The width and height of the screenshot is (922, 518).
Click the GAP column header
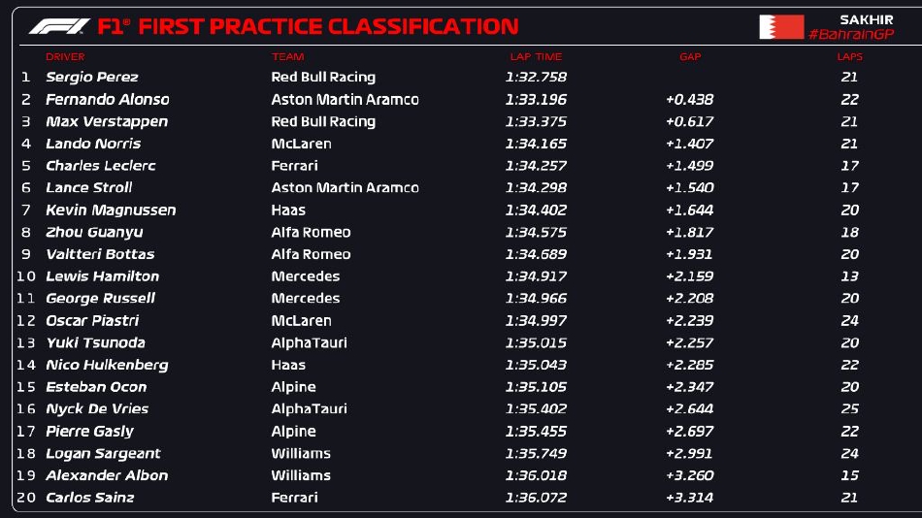(x=690, y=56)
